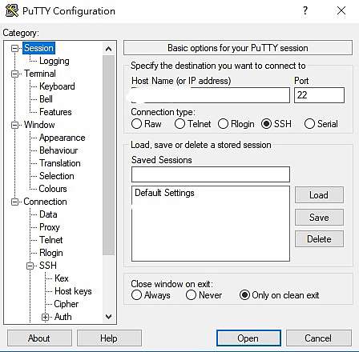
Task: Click the category tree scroll-up arrow
Action: click(x=108, y=49)
